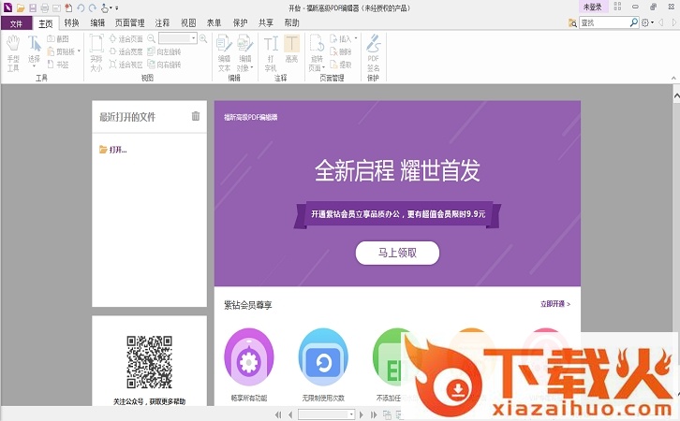Expand the Rotate Pages (旋转页面) dropdown
Image resolution: width=680 pixels, height=421 pixels.
pyautogui.click(x=323, y=67)
